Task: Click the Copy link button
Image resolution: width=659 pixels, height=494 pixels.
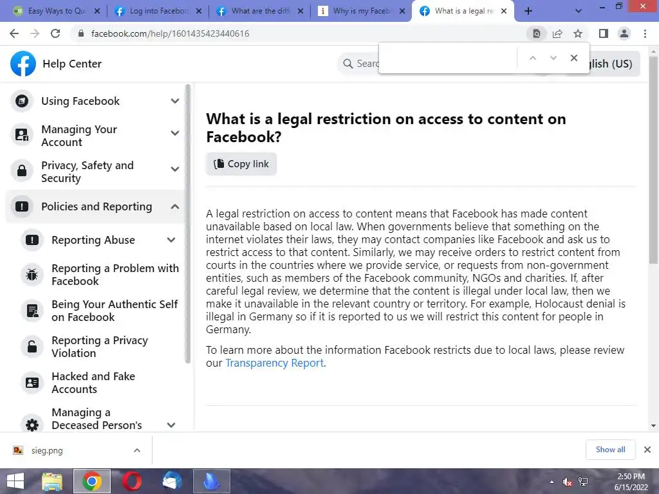Action: tap(241, 164)
